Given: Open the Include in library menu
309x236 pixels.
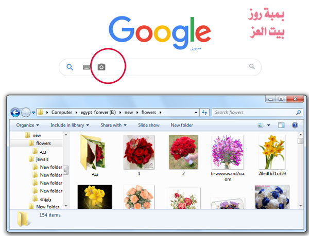Looking at the screenshot, I should tap(70, 125).
